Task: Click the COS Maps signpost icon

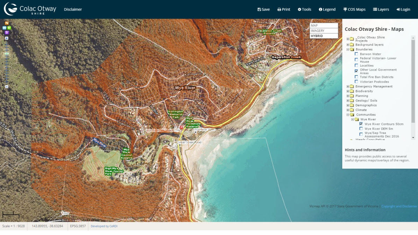Action: point(345,9)
